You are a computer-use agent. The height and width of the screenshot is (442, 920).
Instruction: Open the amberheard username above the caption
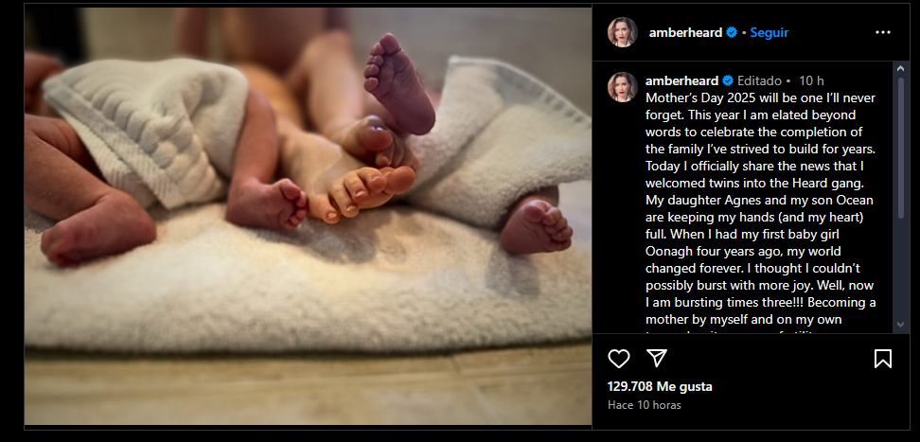pos(681,80)
